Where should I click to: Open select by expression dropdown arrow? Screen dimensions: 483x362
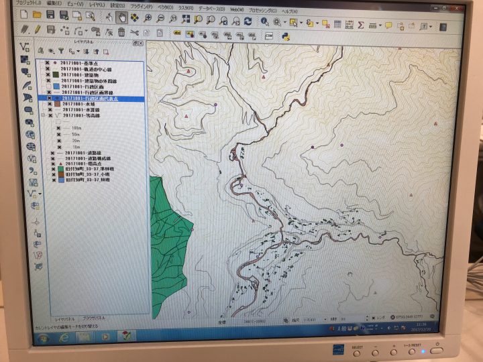point(317,23)
